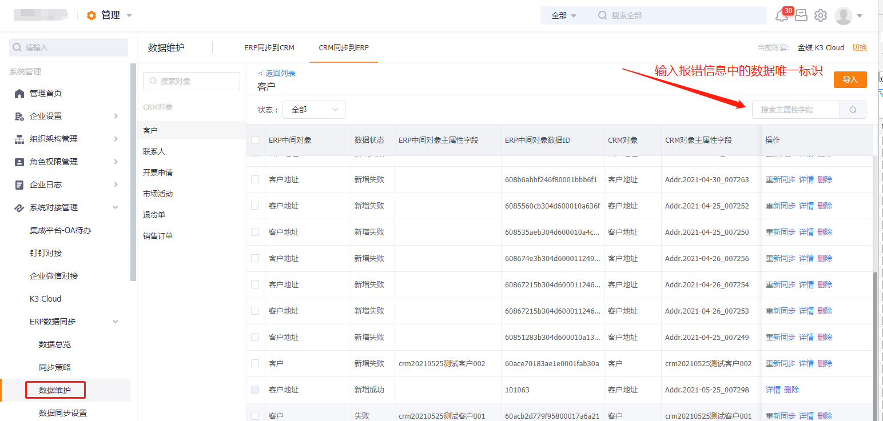Toggle the select-all checkbox in table header
883x421 pixels.
pos(255,140)
